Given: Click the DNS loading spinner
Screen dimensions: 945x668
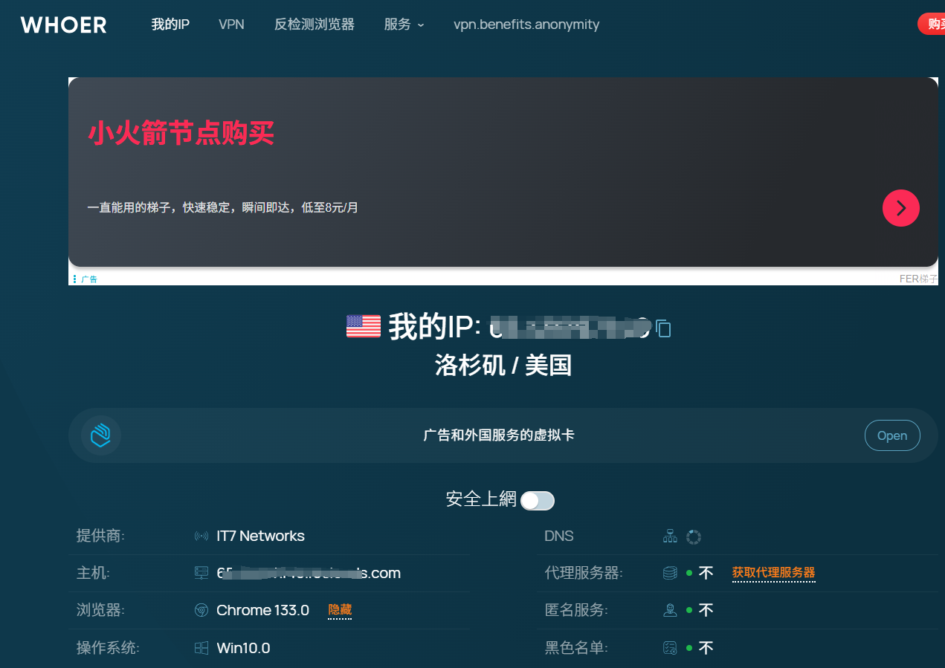Looking at the screenshot, I should pyautogui.click(x=694, y=536).
